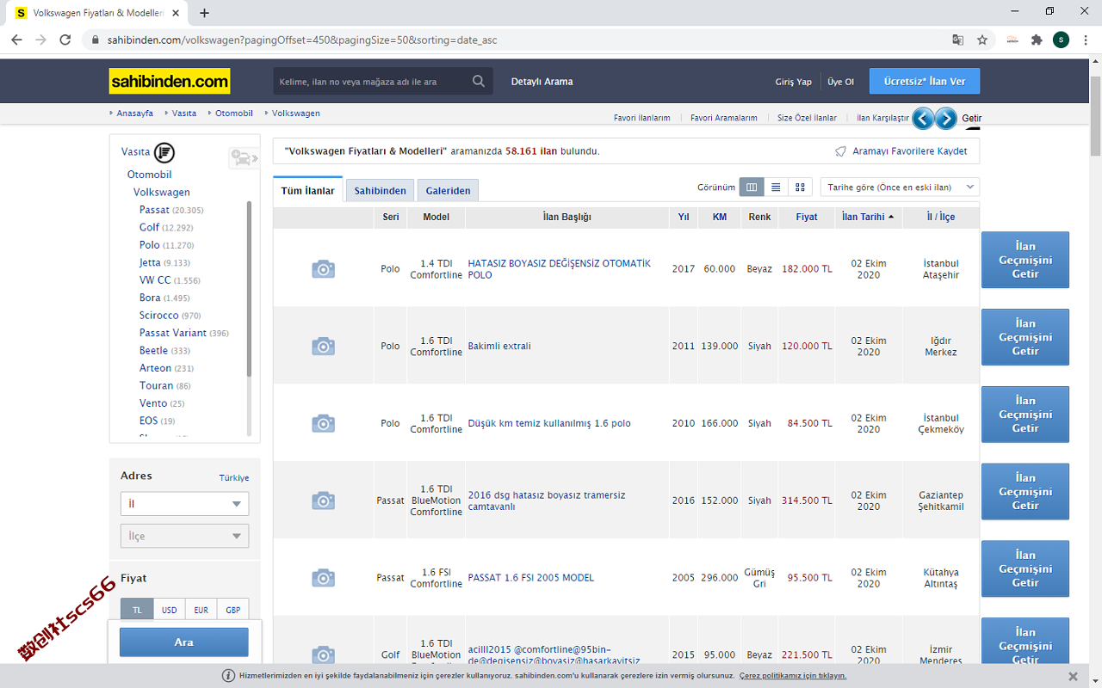
Task: Reload the page
Action: point(65,40)
